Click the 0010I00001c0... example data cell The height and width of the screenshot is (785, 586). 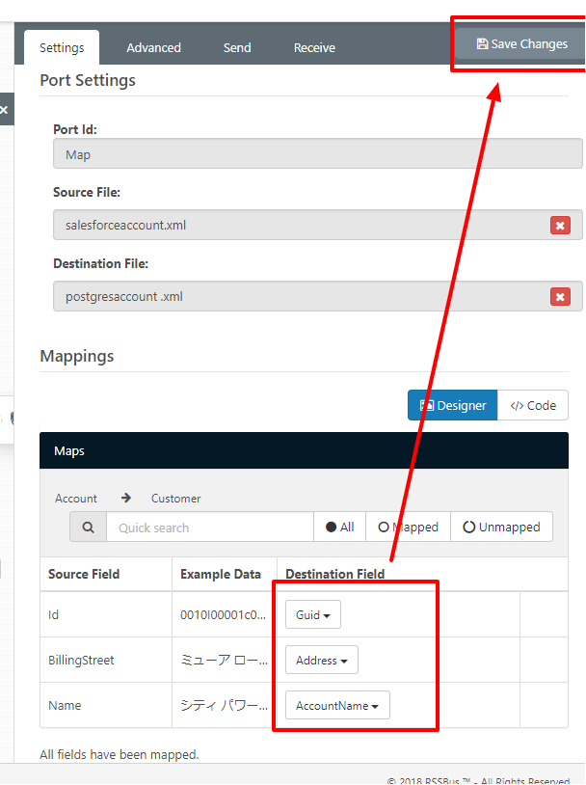tap(225, 614)
